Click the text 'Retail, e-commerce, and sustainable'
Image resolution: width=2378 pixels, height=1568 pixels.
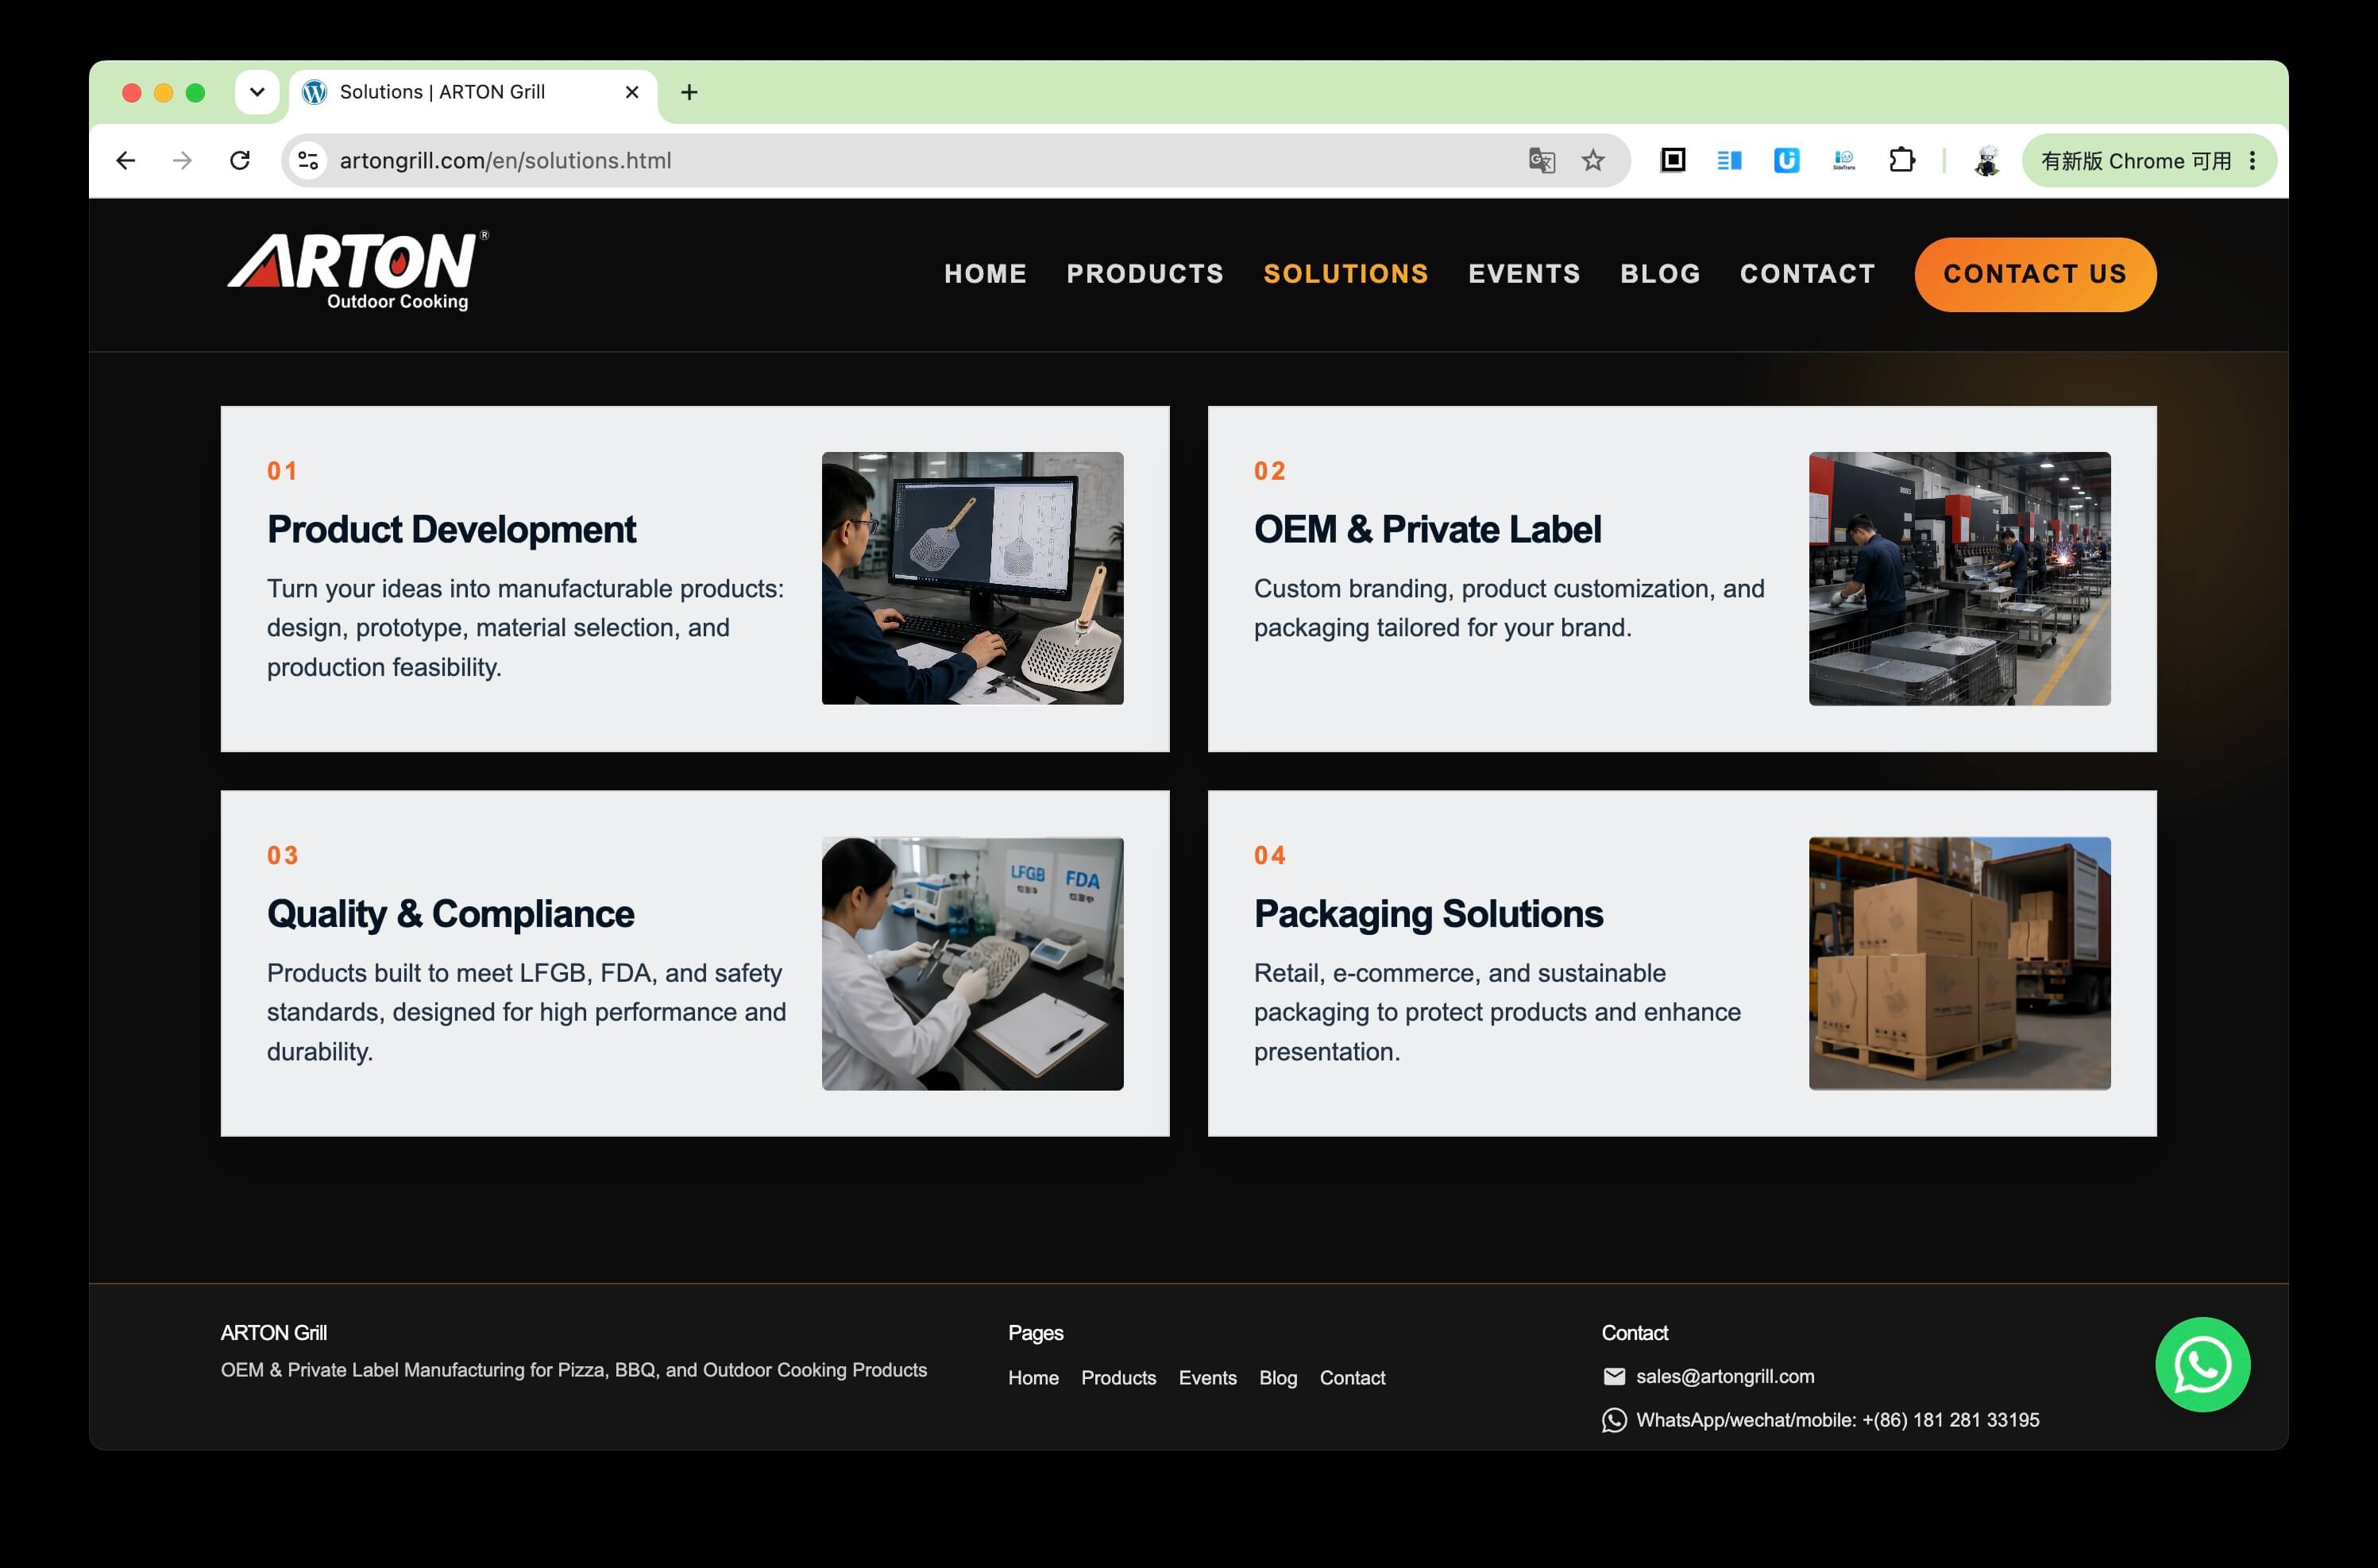click(x=1460, y=973)
